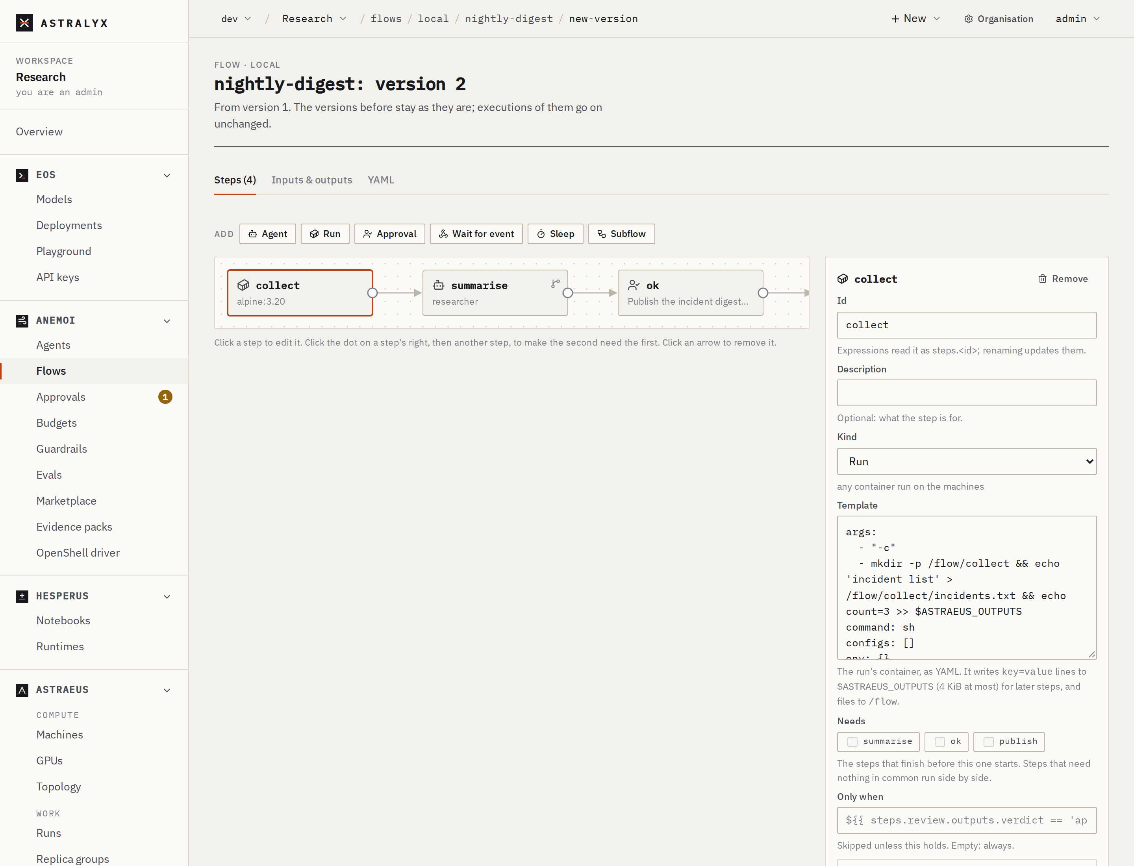
Task: Click the connector dot right of ok step
Action: click(763, 293)
